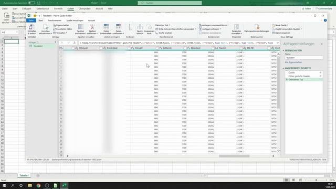
Task: Cancel formula with the X icon
Action: point(62,43)
